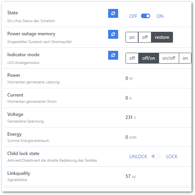Refresh the Power outage memory value
The width and height of the screenshot is (195, 195).
[x=113, y=34]
